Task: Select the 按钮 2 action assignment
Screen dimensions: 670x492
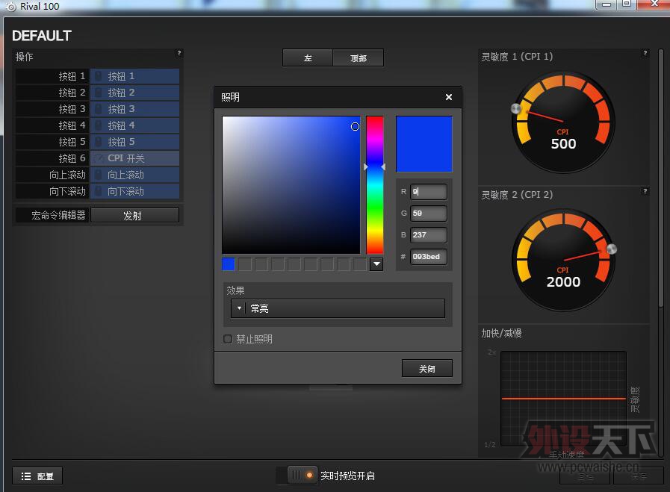Action: (134, 93)
